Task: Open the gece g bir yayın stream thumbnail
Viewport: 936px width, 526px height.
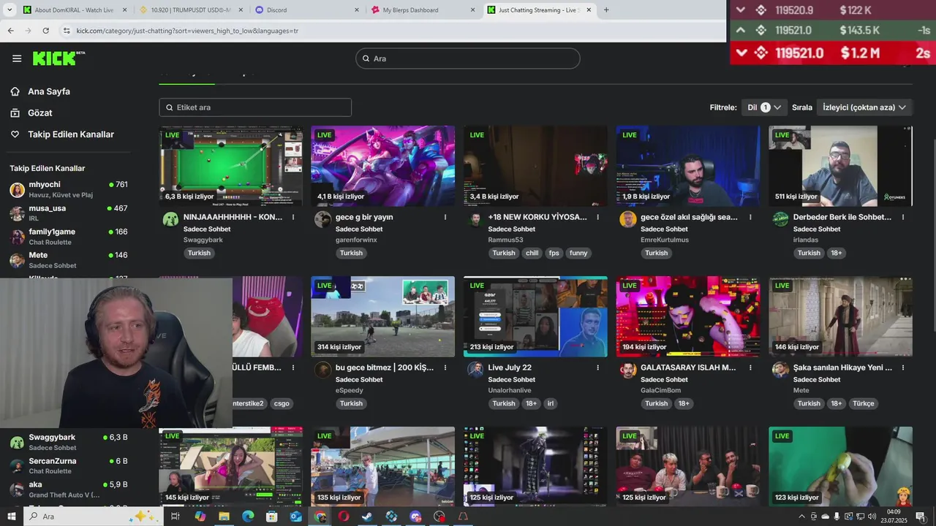Action: click(x=382, y=166)
